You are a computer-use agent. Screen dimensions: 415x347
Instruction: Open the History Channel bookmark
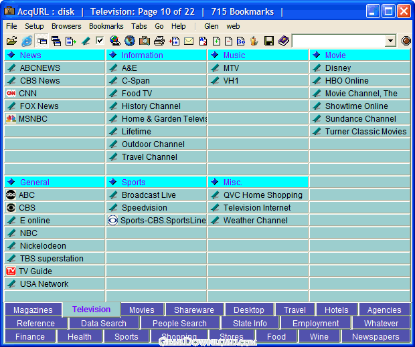[x=157, y=106]
